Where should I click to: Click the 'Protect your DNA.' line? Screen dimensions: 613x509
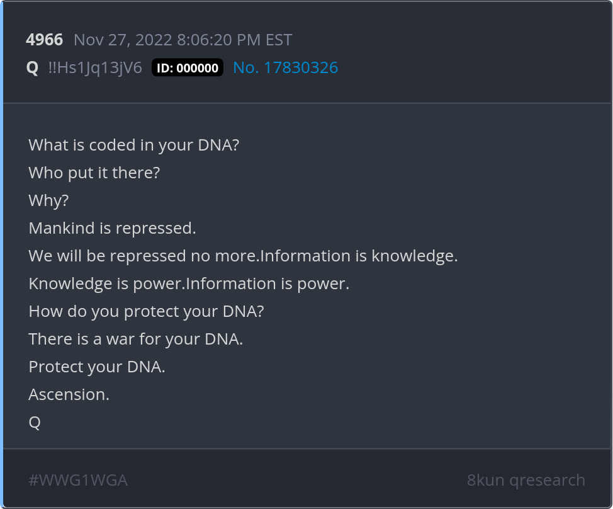97,367
